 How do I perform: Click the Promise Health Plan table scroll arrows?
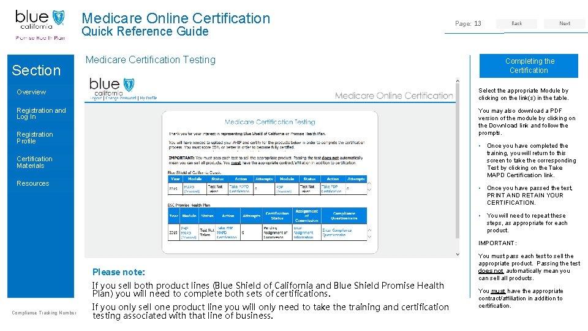point(369,233)
